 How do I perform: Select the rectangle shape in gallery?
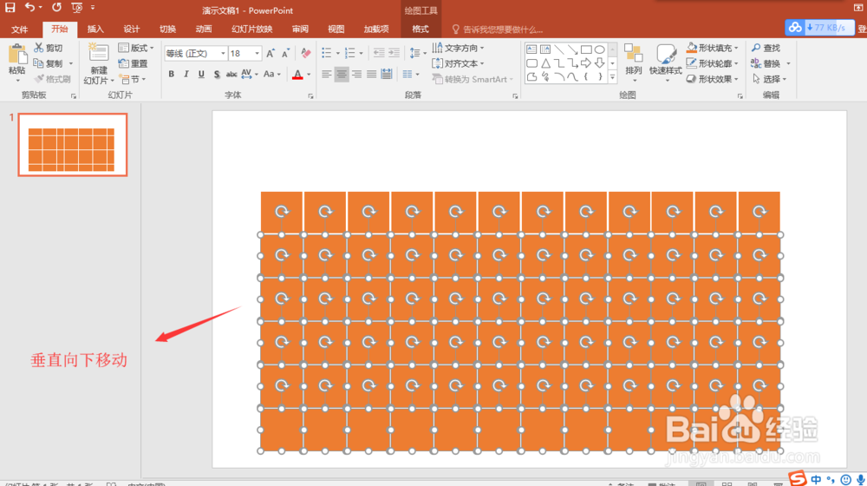coord(586,49)
